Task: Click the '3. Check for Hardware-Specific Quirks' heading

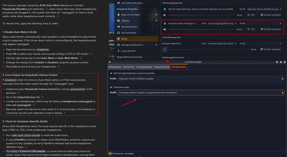Action: click(25, 121)
